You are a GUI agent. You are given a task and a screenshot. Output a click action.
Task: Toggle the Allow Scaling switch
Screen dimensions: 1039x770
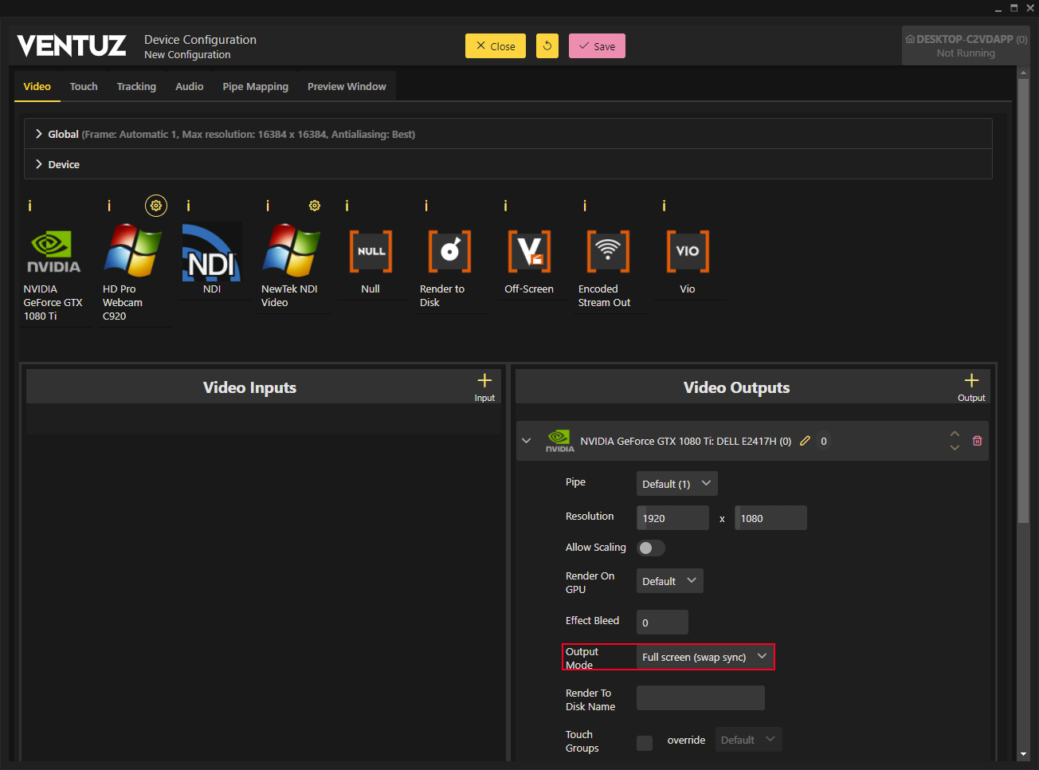click(650, 548)
